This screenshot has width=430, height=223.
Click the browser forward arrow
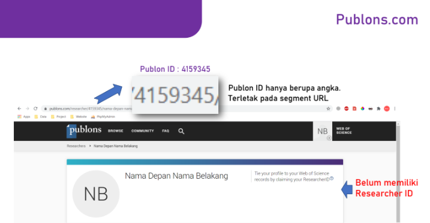(x=28, y=109)
